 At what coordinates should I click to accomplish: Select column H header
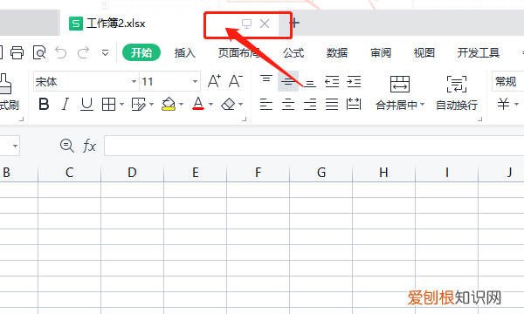click(x=383, y=173)
